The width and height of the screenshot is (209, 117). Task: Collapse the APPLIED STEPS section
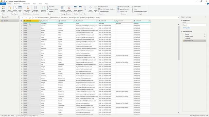[182, 32]
